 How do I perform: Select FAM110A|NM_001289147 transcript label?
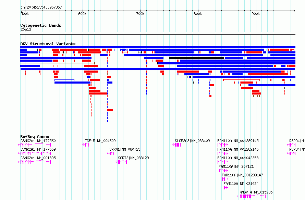(x=242, y=175)
